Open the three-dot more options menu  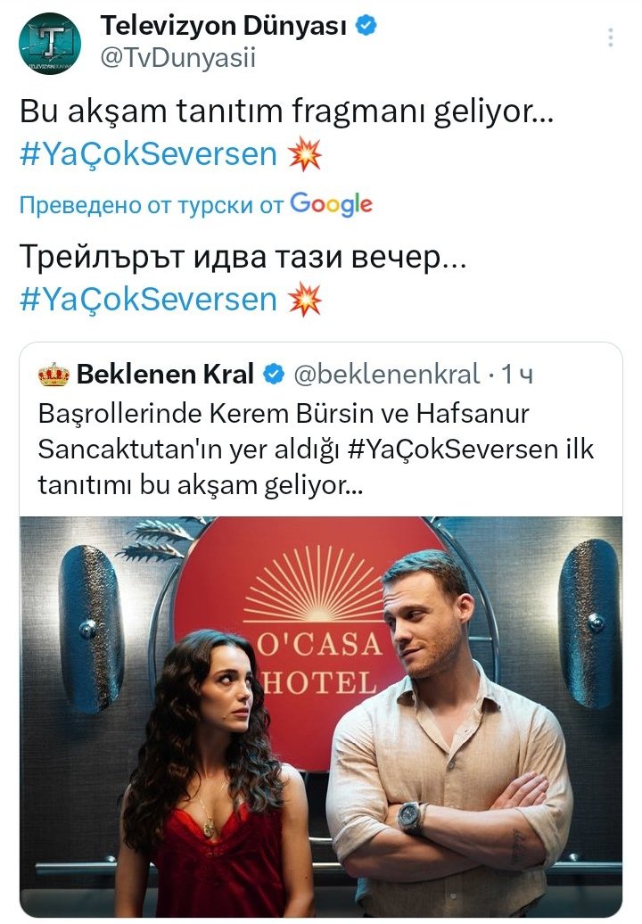[611, 37]
